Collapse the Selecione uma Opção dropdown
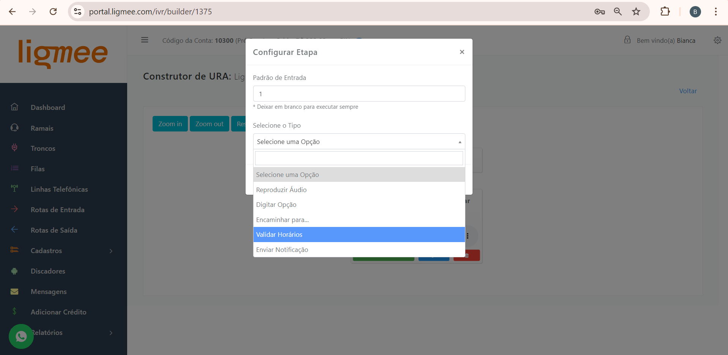The height and width of the screenshot is (355, 728). (x=359, y=141)
